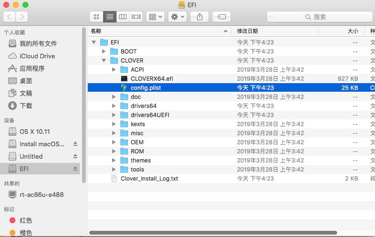Select the kexts folder icon
Viewport: 375px width, 237px height.
click(124, 124)
